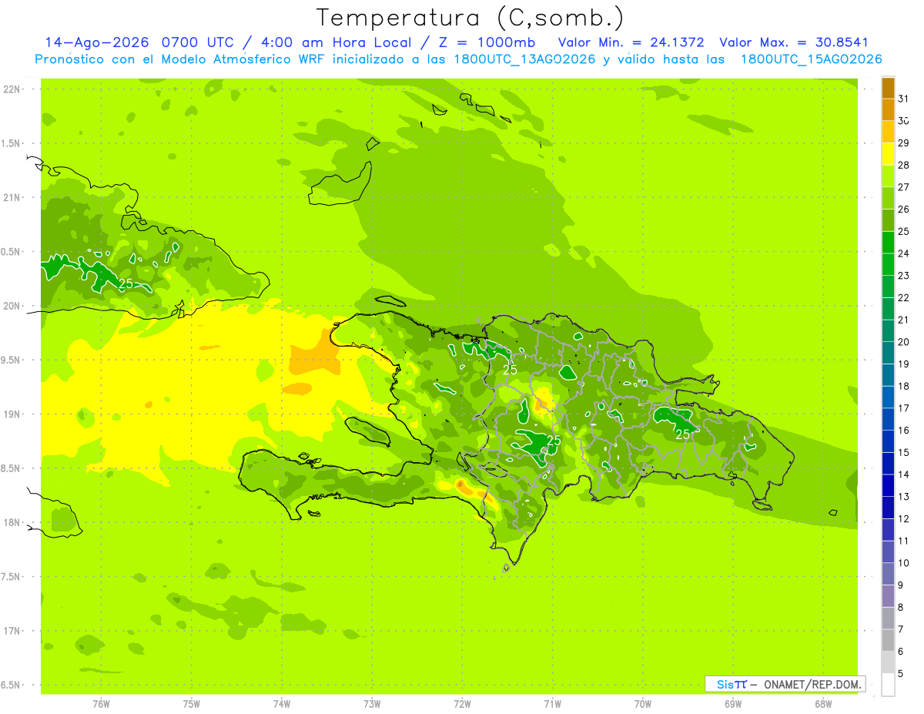The height and width of the screenshot is (714, 924).
Task: Click the "17N" latitude axis label
Action: [x=11, y=631]
